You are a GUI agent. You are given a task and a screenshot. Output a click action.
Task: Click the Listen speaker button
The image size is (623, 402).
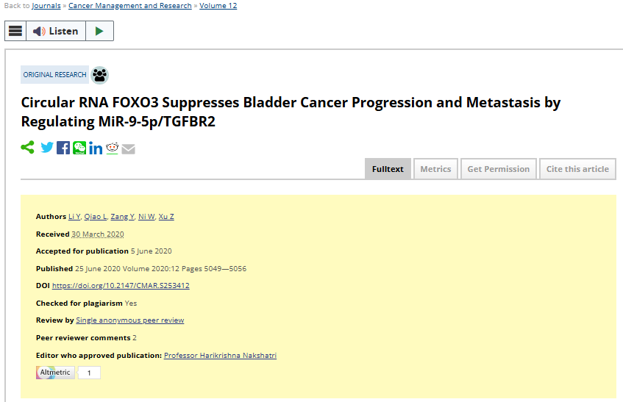click(x=56, y=31)
